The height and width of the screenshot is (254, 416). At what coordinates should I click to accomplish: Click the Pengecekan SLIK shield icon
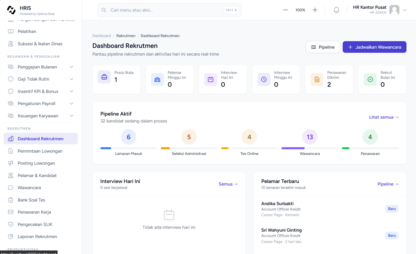(11, 224)
